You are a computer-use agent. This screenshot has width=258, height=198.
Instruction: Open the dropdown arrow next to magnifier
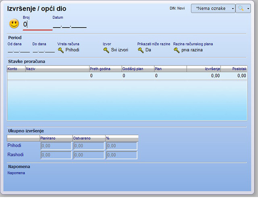pyautogui.click(x=248, y=8)
